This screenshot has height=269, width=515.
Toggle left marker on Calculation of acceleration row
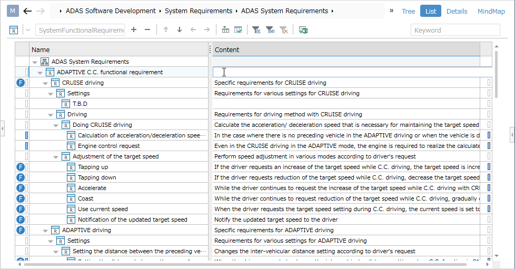(27, 135)
